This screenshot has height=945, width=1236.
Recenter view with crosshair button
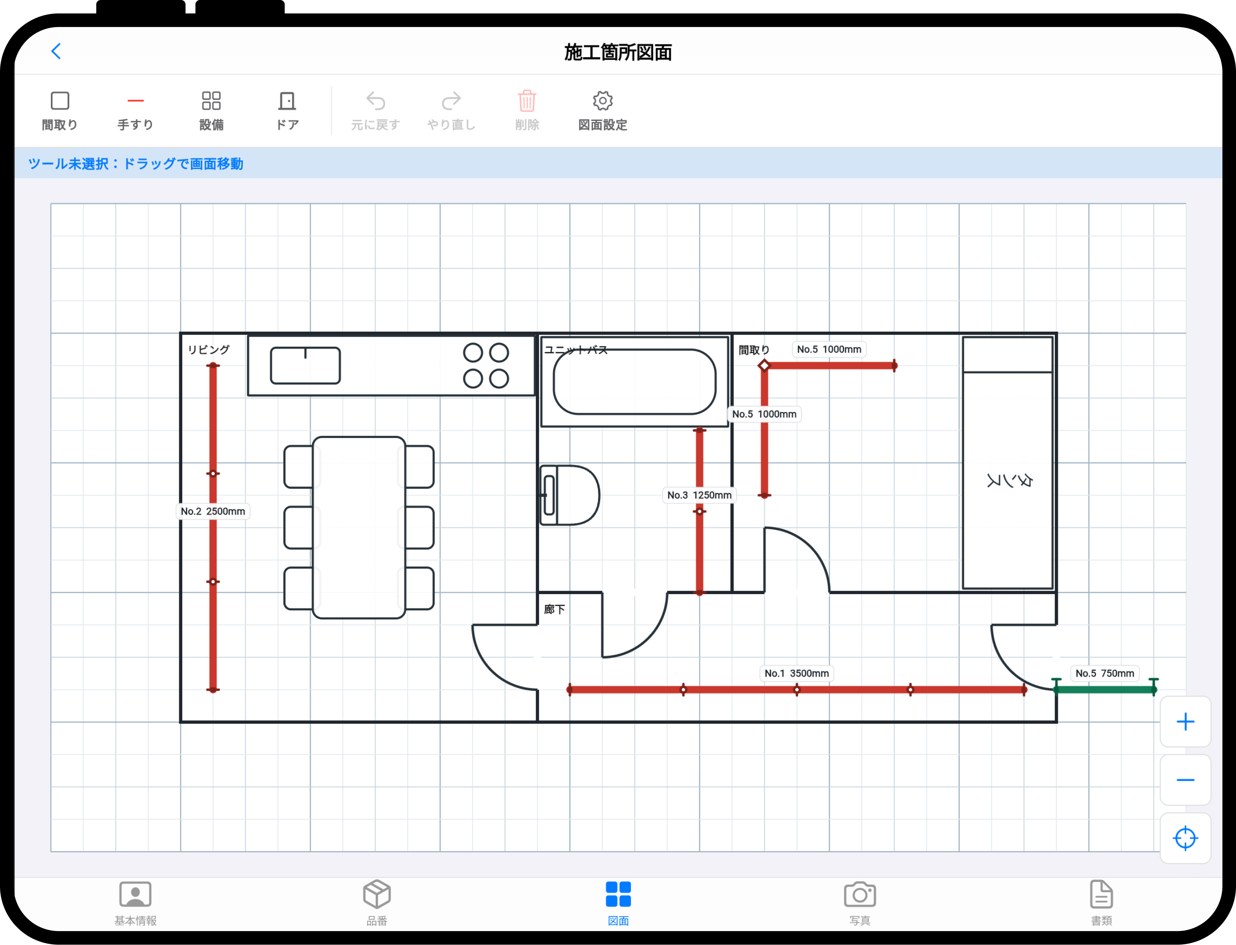1185,838
